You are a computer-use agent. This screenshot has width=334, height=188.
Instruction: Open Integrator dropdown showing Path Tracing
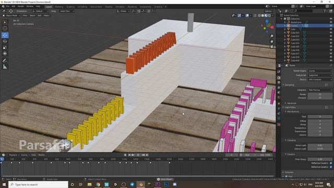pos(320,90)
